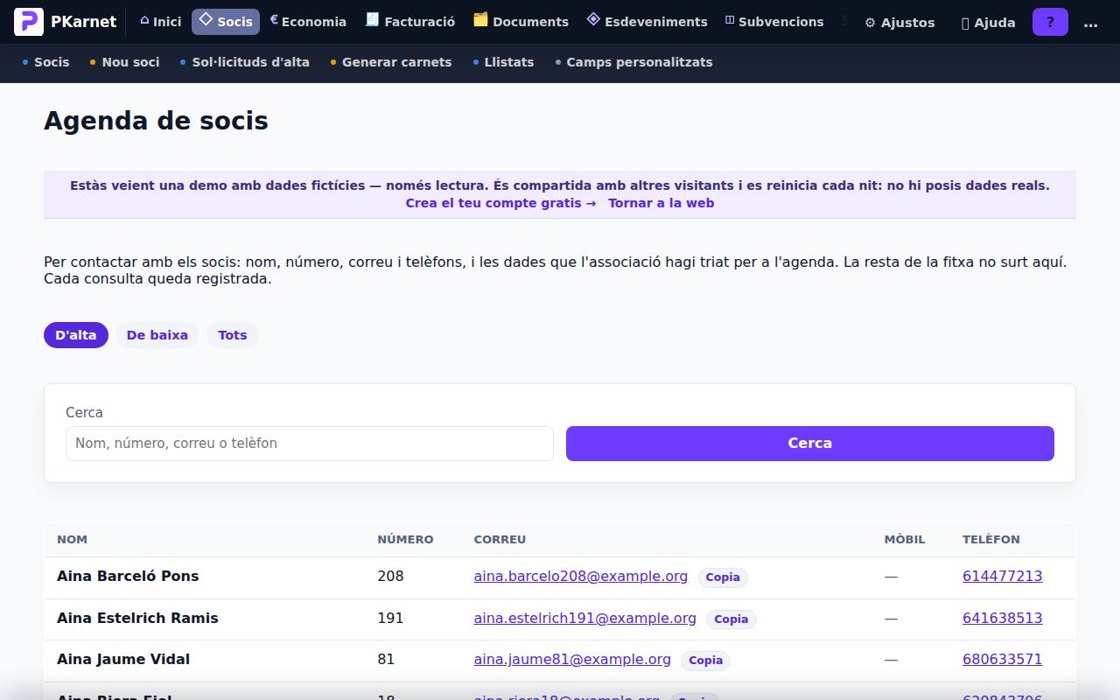This screenshot has width=1120, height=700.
Task: Navigate to Esdeveniments
Action: 647,22
